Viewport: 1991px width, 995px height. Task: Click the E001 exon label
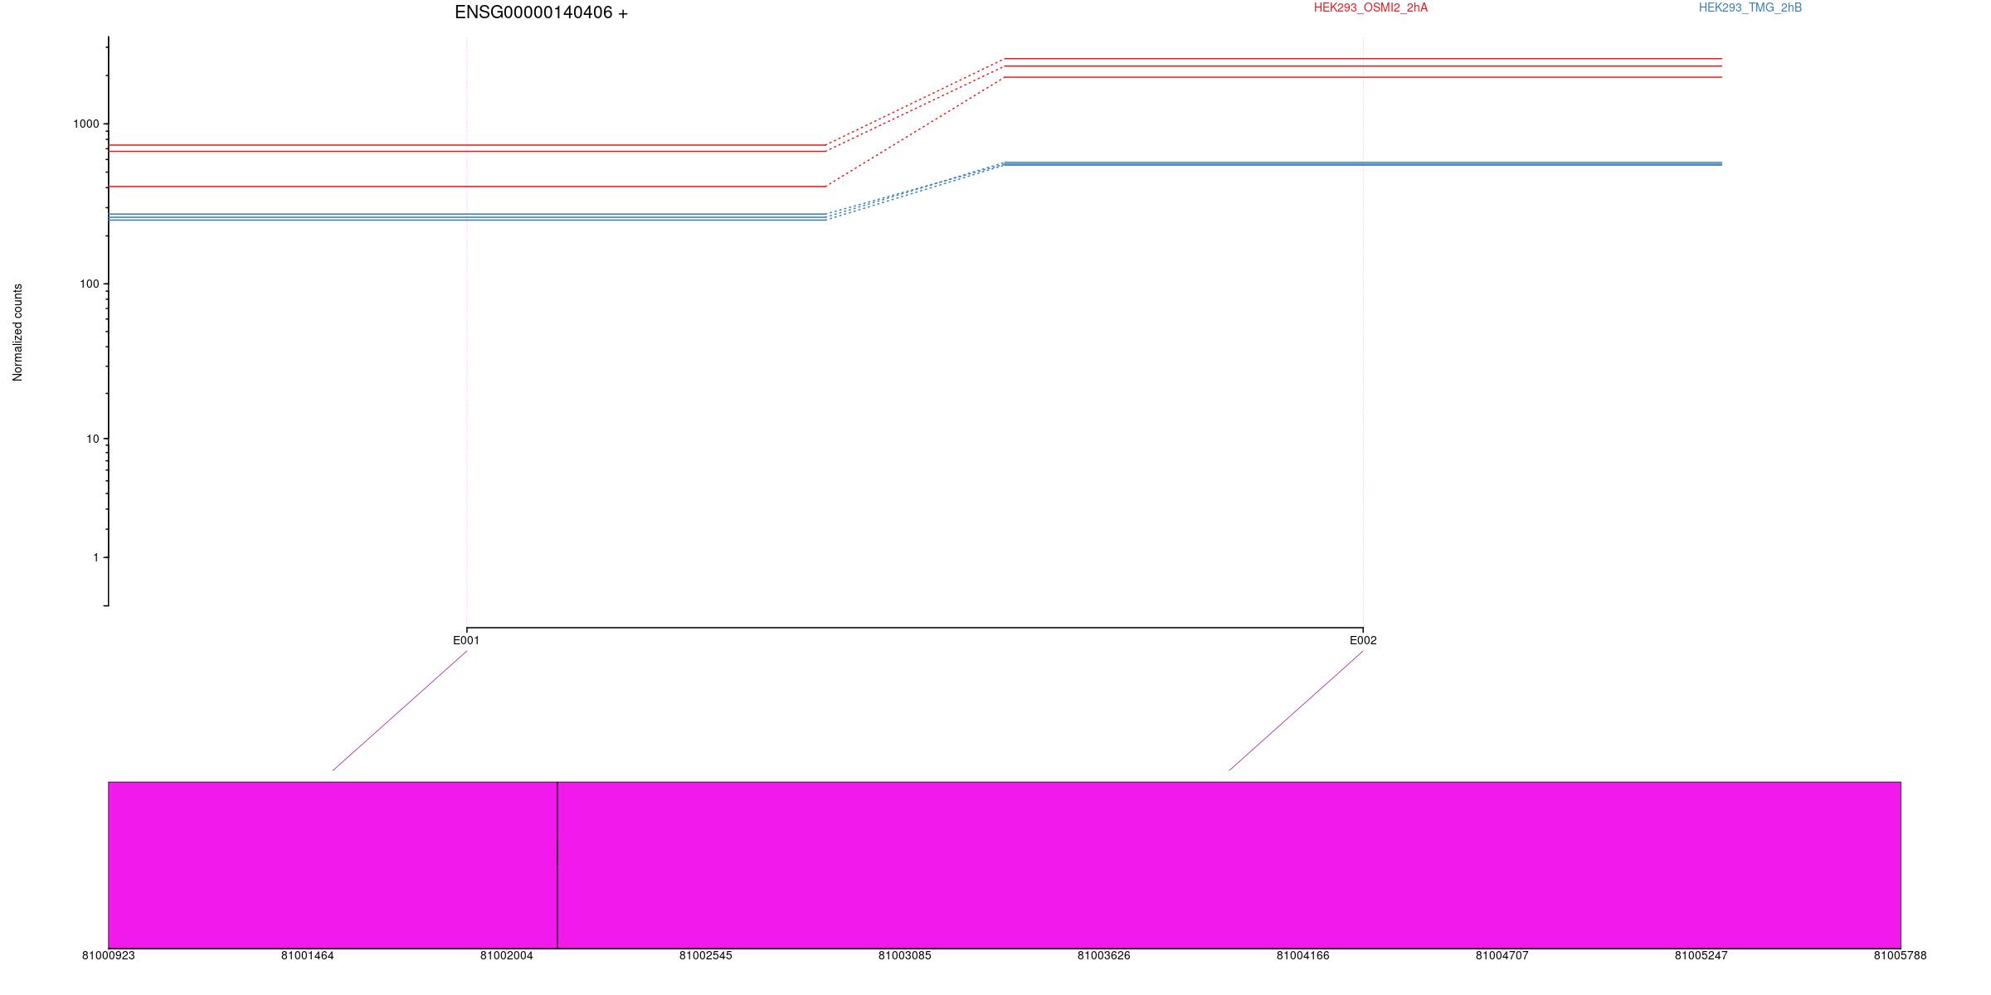click(466, 640)
